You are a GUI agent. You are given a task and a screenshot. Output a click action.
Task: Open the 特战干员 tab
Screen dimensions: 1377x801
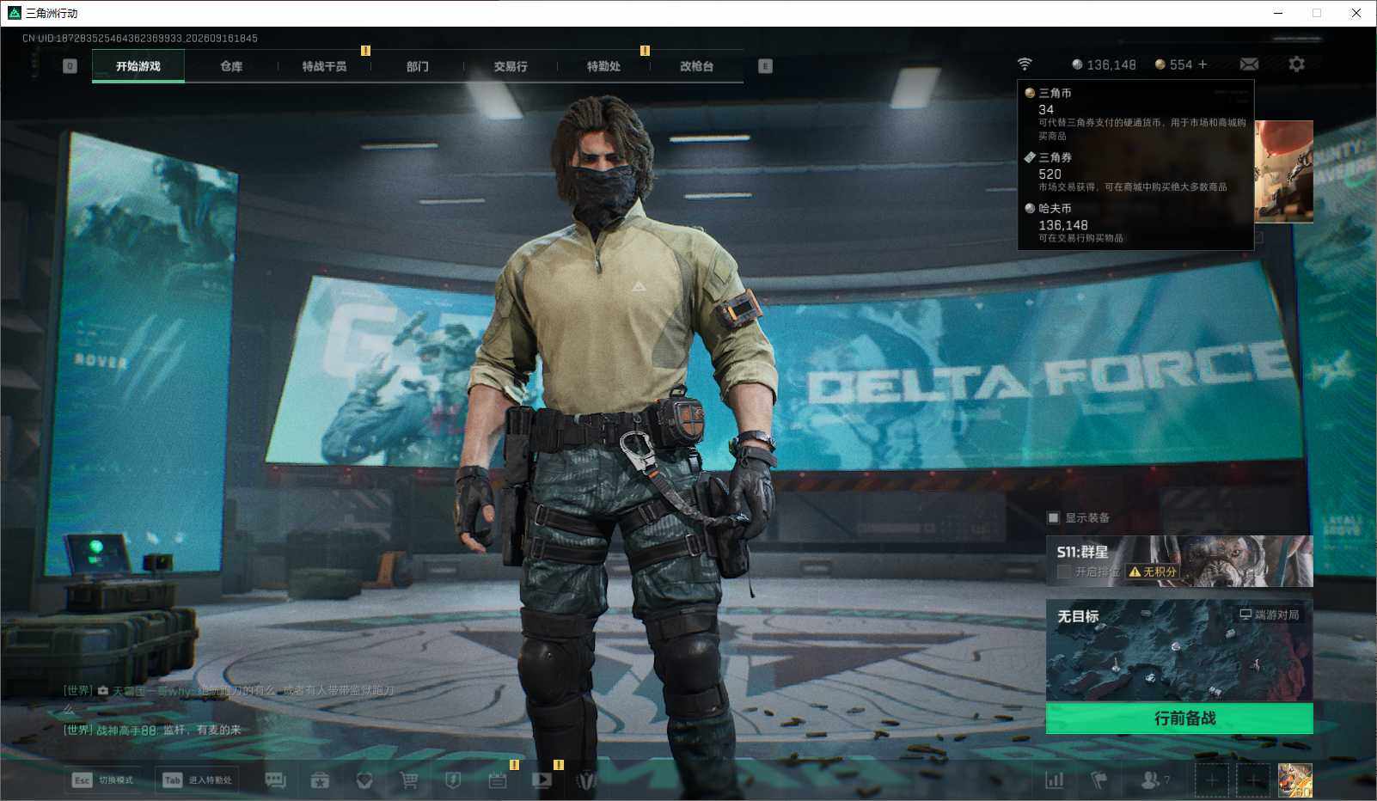tap(324, 66)
